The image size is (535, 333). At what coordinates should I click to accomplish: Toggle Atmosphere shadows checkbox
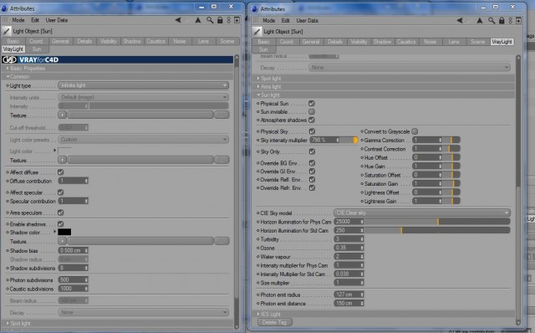312,120
